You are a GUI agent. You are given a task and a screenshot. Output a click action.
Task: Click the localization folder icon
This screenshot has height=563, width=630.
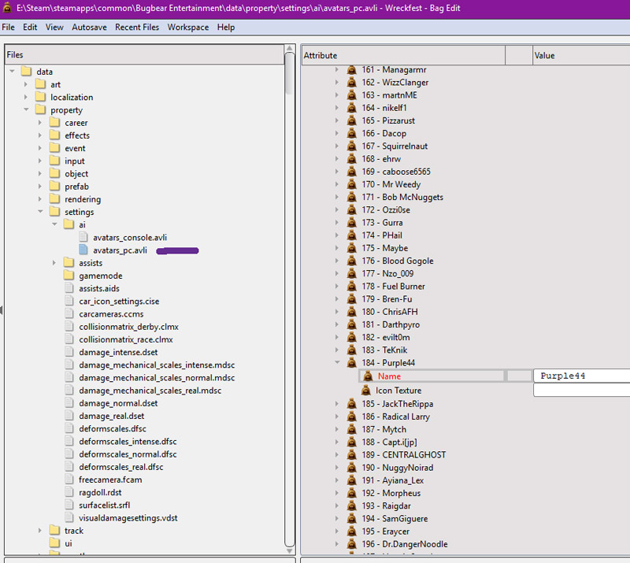click(x=41, y=98)
